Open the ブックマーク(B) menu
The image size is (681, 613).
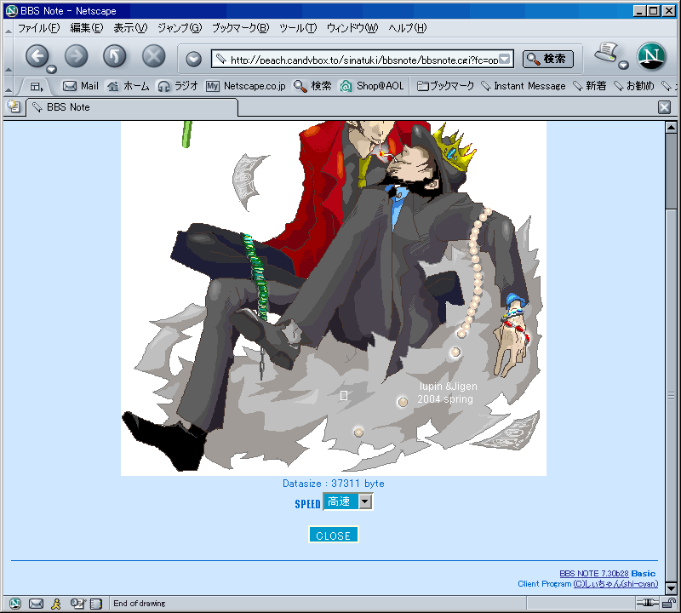(x=240, y=28)
